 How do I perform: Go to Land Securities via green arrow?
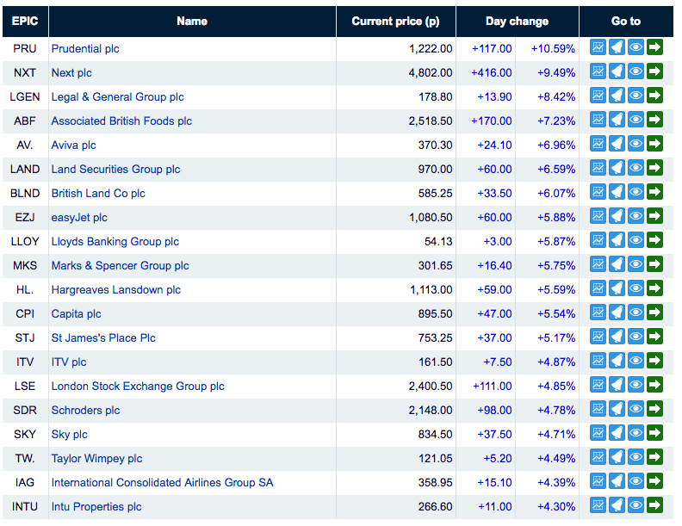pyautogui.click(x=654, y=168)
